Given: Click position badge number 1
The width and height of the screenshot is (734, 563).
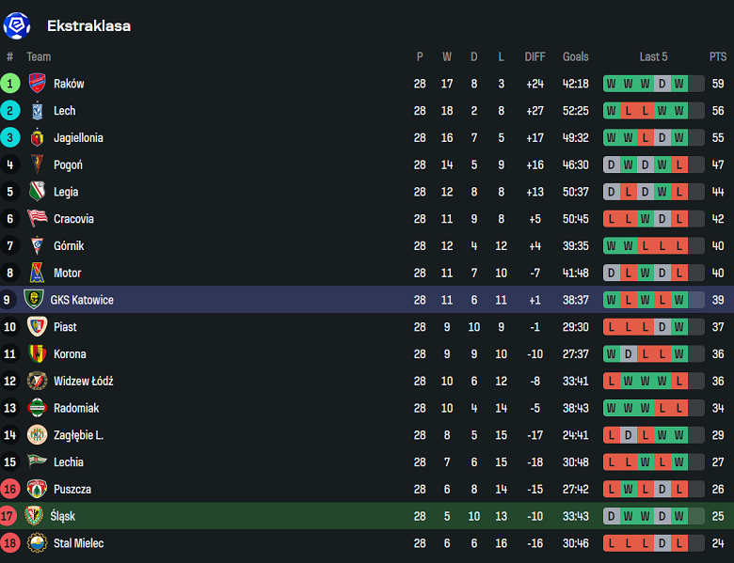Looking at the screenshot, I should pos(10,84).
